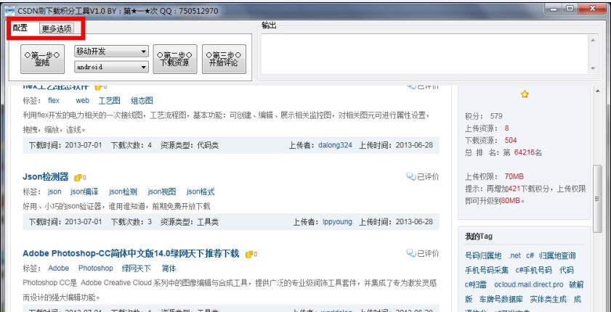Click the 简体 tag

click(169, 268)
